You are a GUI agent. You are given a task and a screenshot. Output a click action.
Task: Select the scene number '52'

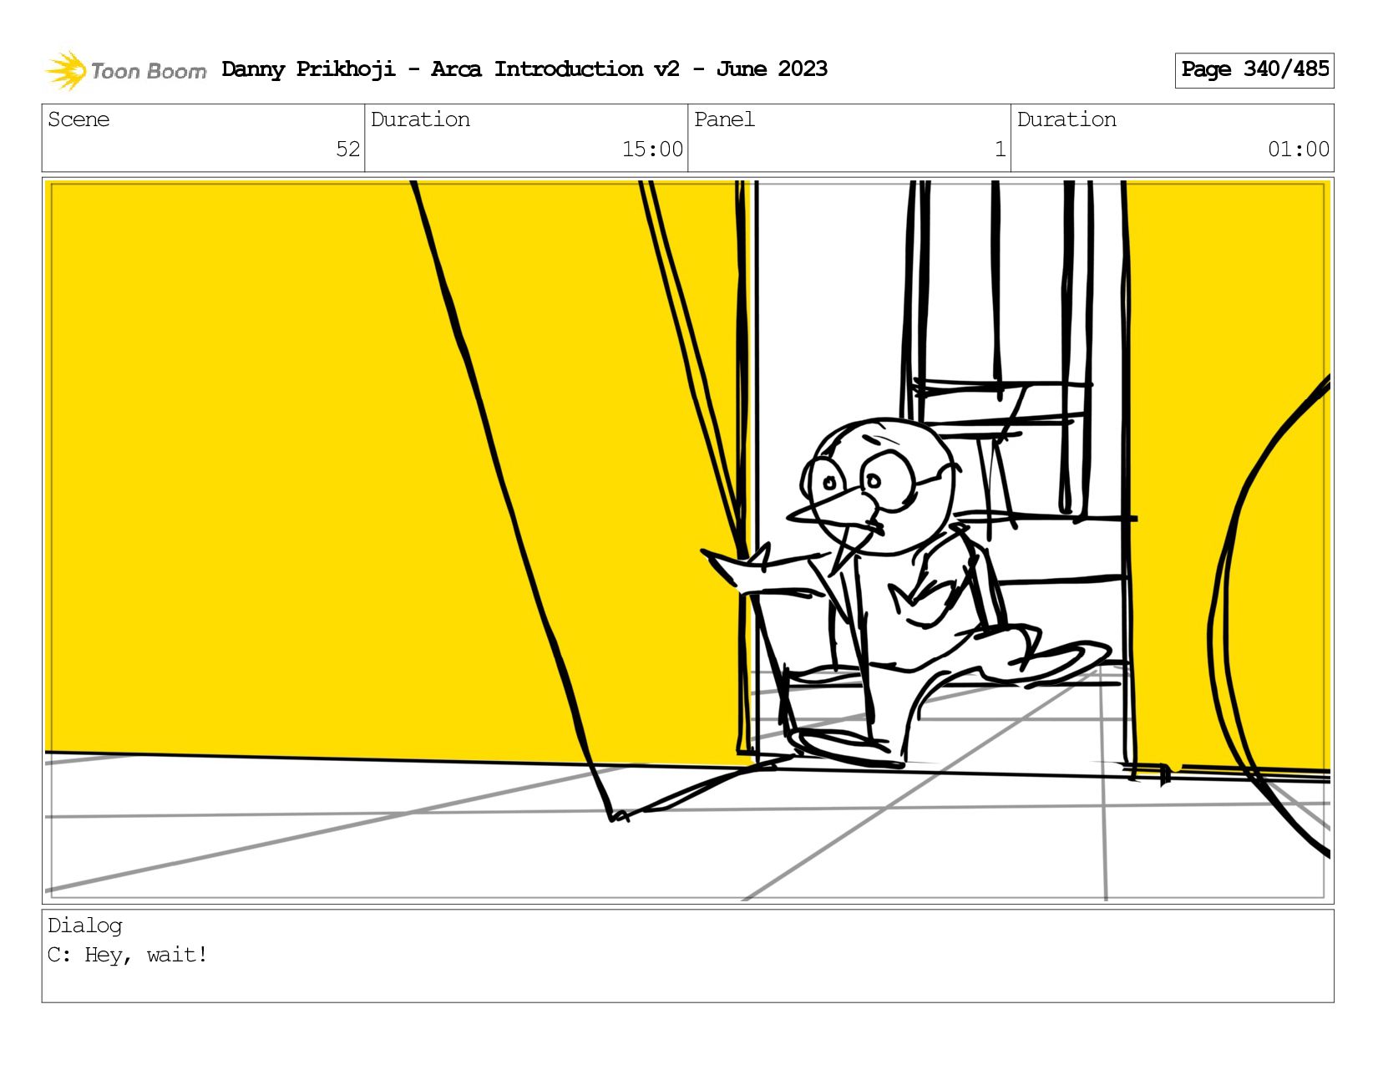(x=347, y=149)
